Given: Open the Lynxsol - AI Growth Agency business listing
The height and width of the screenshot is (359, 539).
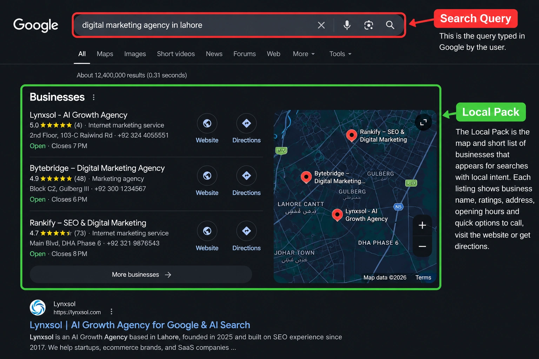Looking at the screenshot, I should [x=78, y=115].
